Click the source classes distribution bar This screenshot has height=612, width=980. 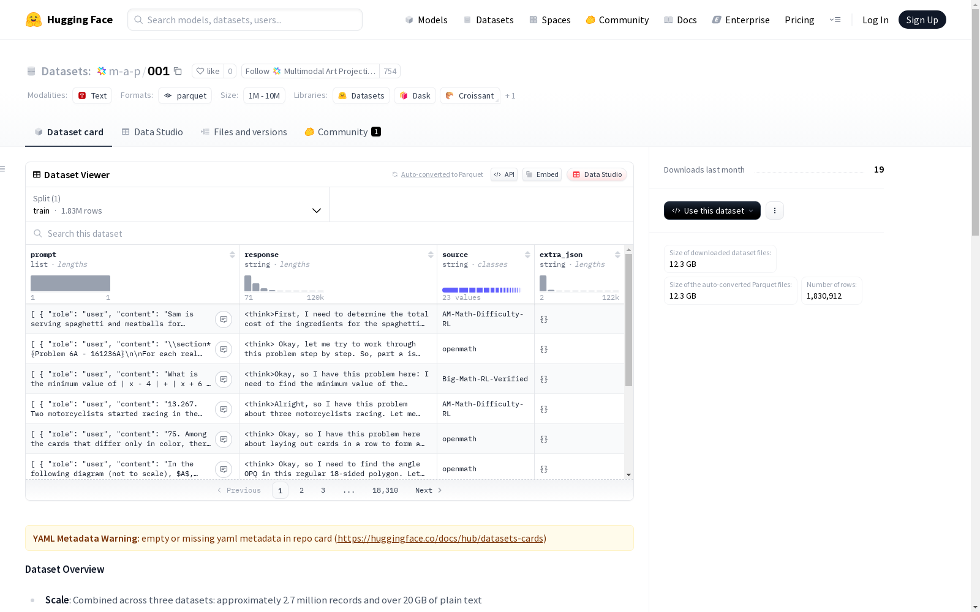coord(481,289)
